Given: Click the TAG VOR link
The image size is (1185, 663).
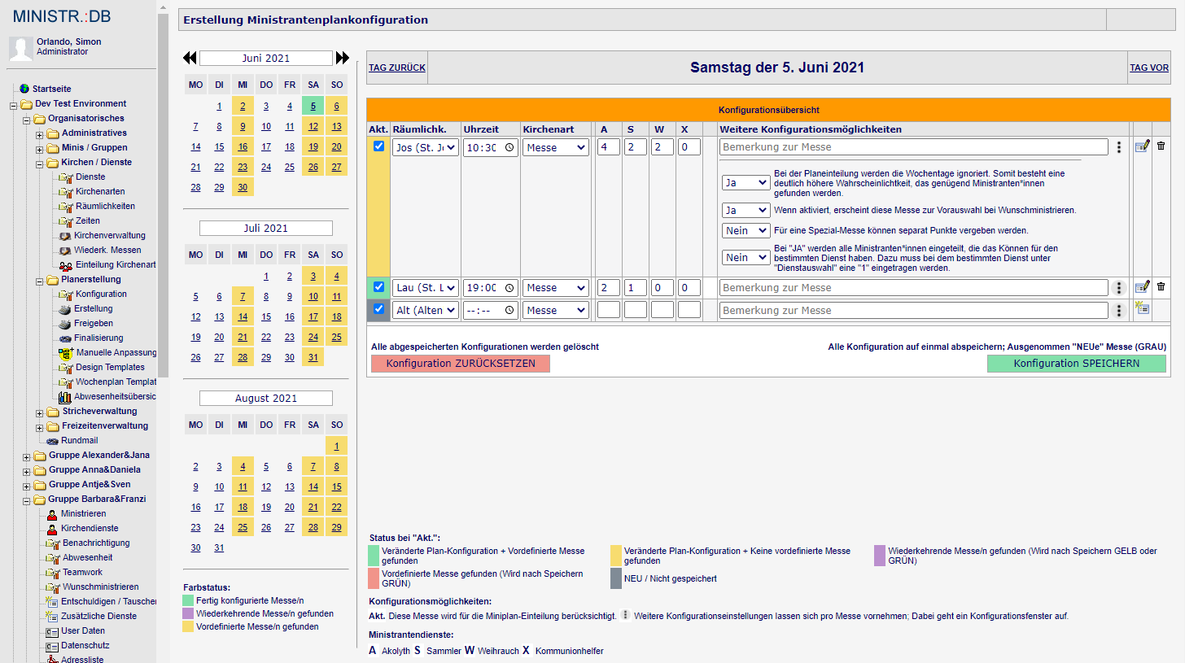Looking at the screenshot, I should (x=1149, y=68).
